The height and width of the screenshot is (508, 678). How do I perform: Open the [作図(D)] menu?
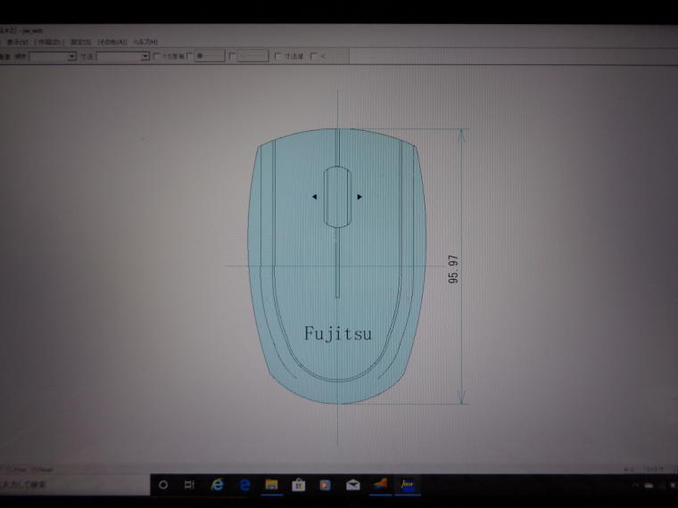[x=49, y=42]
